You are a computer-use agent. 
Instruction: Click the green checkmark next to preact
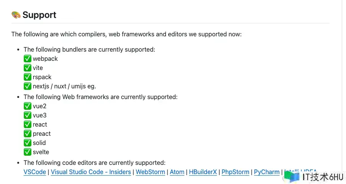(x=27, y=134)
